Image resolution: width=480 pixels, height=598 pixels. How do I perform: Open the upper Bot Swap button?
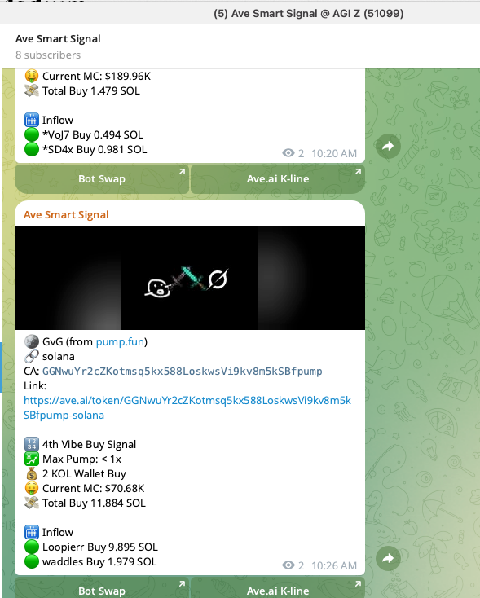tap(102, 179)
